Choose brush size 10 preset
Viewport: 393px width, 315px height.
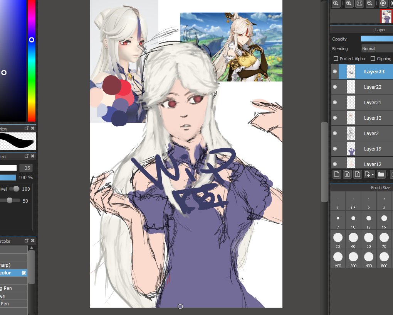tap(353, 220)
